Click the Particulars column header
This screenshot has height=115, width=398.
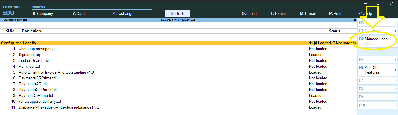click(32, 31)
